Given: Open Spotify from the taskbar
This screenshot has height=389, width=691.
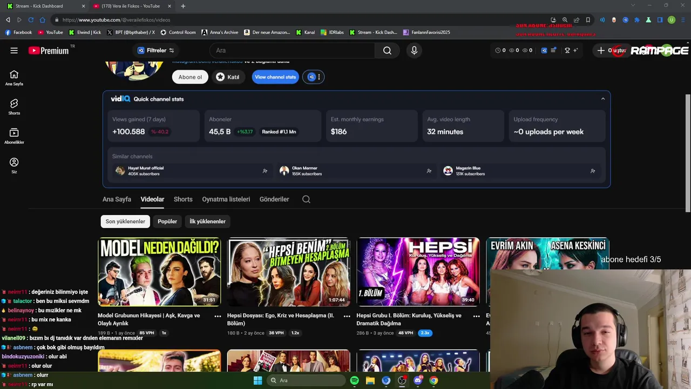Looking at the screenshot, I should 354,380.
